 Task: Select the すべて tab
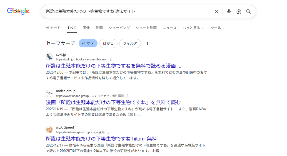[72, 28]
